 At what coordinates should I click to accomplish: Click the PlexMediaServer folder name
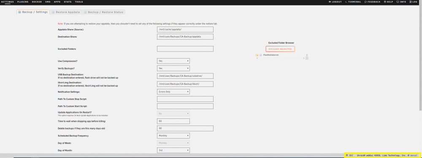coord(271,55)
